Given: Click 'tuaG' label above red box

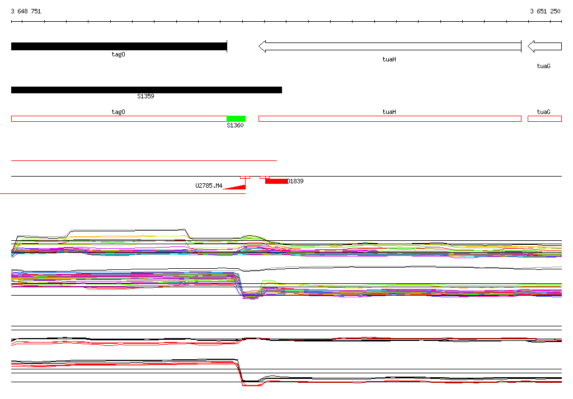Looking at the screenshot, I should coord(543,112).
